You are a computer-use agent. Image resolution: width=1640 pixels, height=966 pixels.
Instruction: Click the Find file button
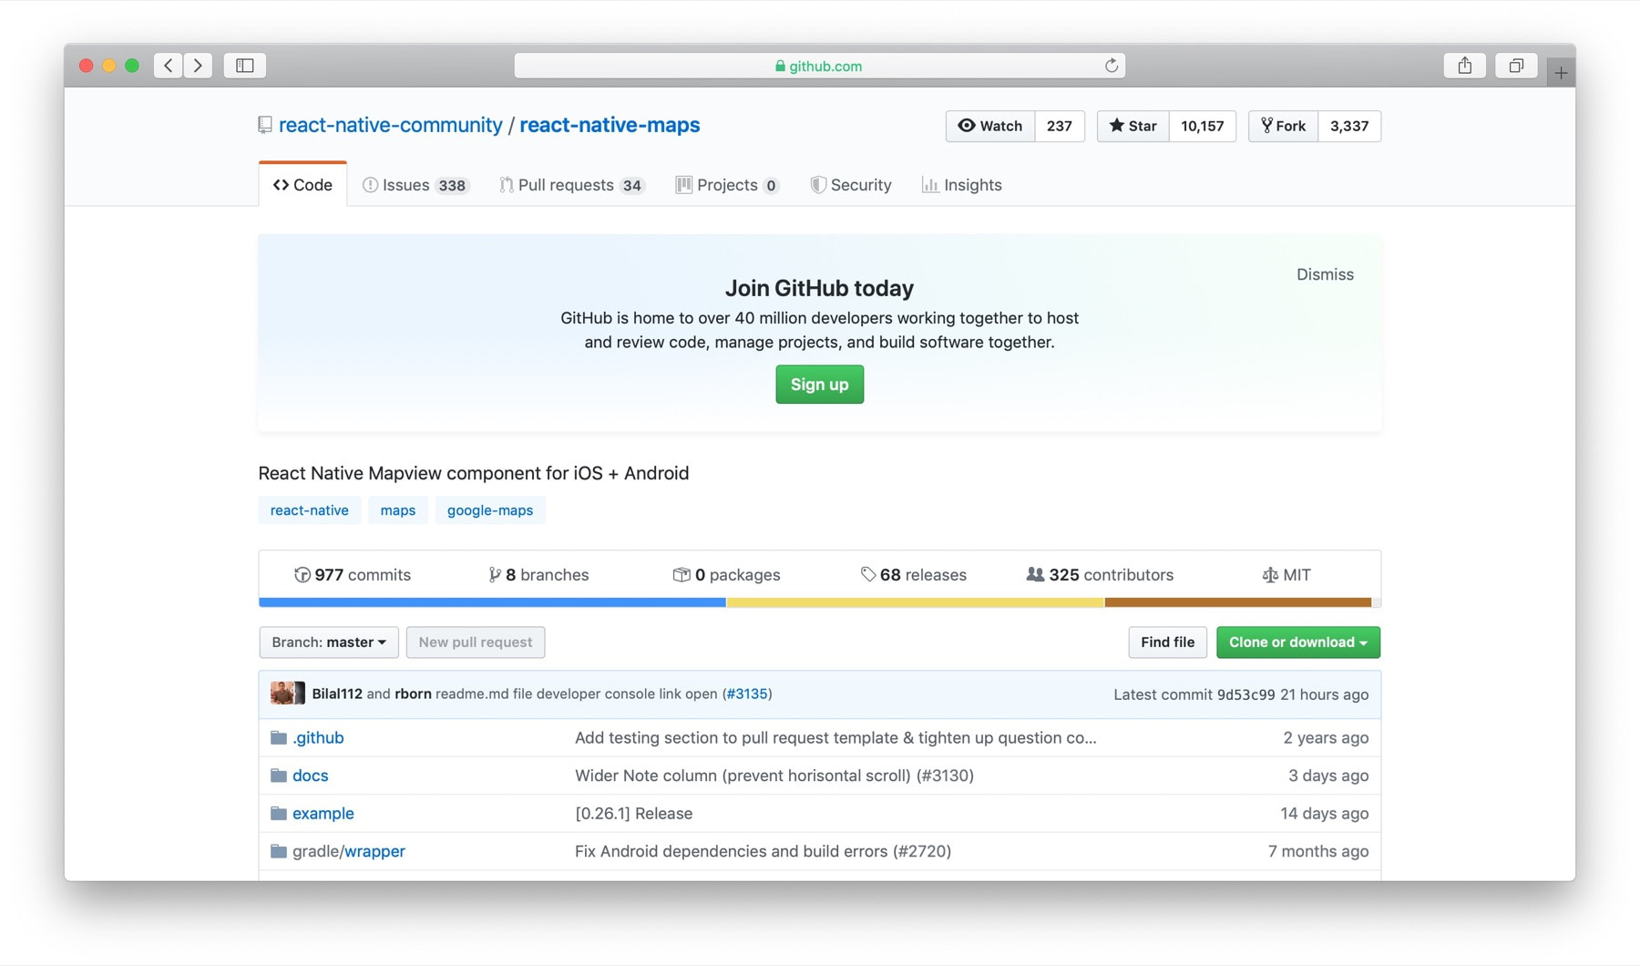(x=1167, y=642)
